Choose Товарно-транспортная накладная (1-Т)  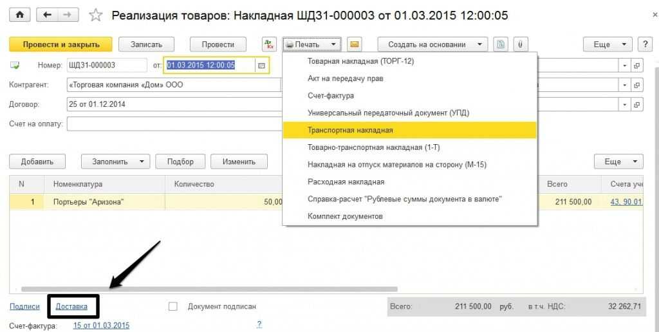point(410,147)
